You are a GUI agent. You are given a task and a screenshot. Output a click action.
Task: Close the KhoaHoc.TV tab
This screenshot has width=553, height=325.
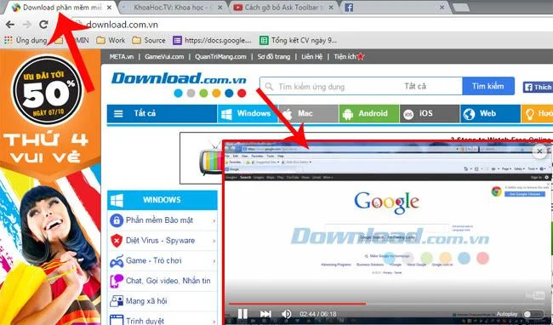point(220,8)
